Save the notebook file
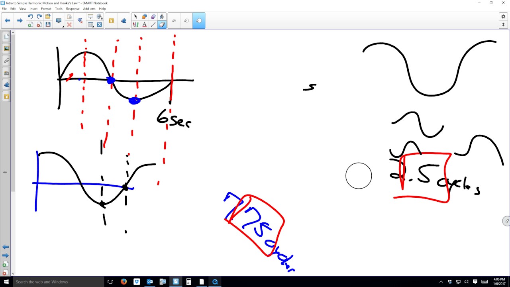 (48, 25)
